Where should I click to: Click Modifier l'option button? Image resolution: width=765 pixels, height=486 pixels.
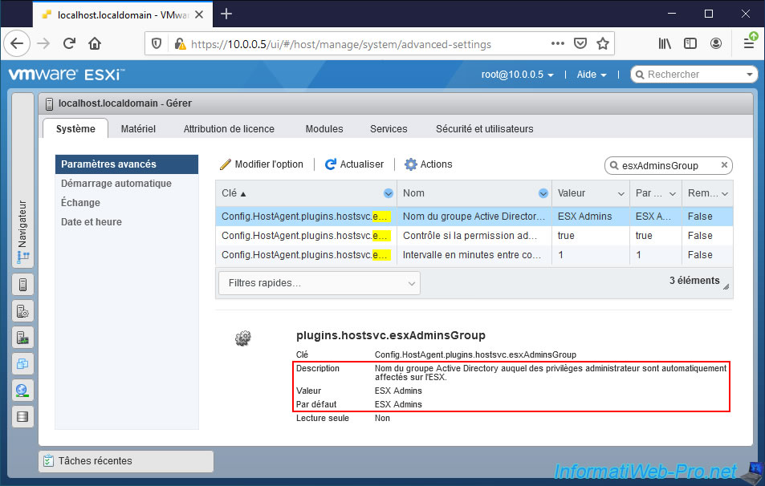click(262, 164)
